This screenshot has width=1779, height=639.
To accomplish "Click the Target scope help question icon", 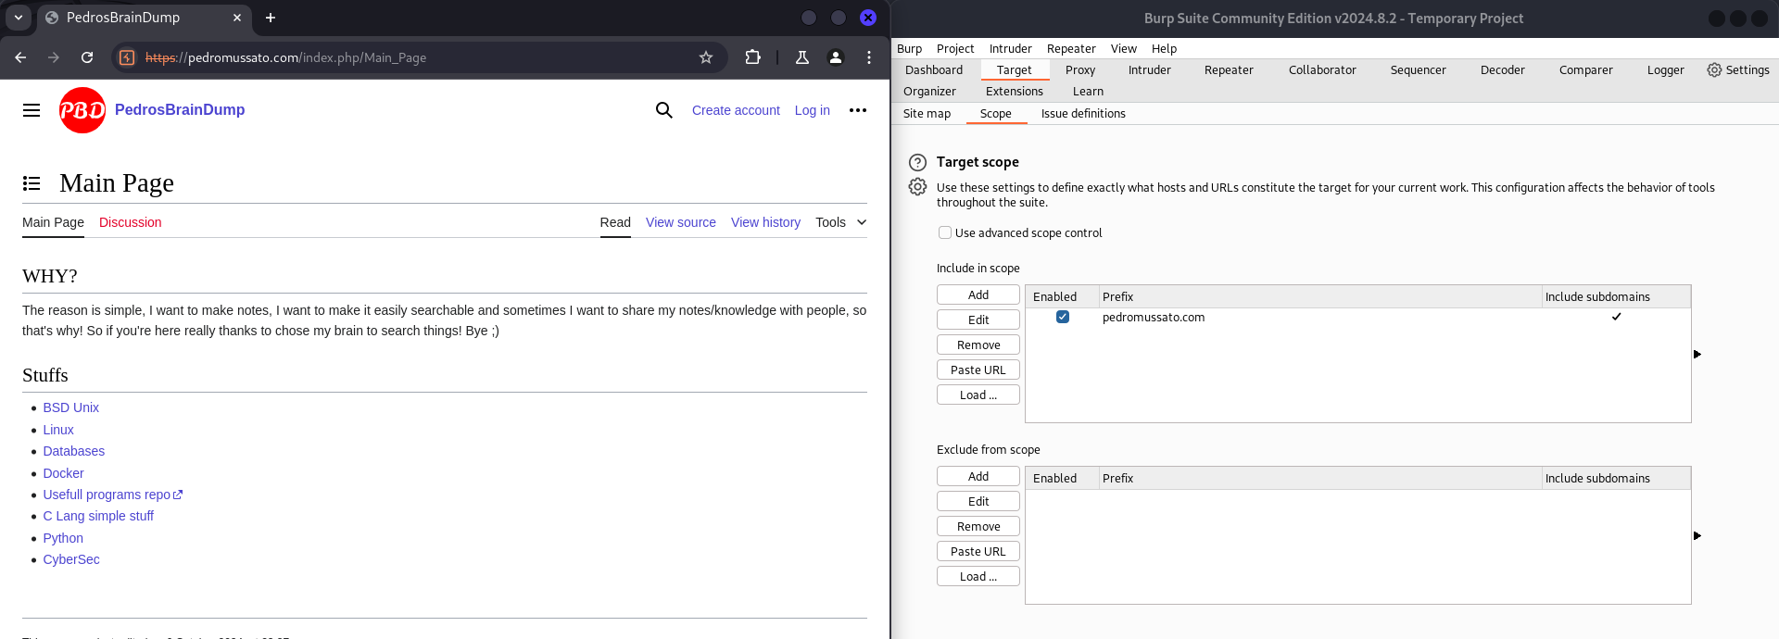I will tap(917, 162).
